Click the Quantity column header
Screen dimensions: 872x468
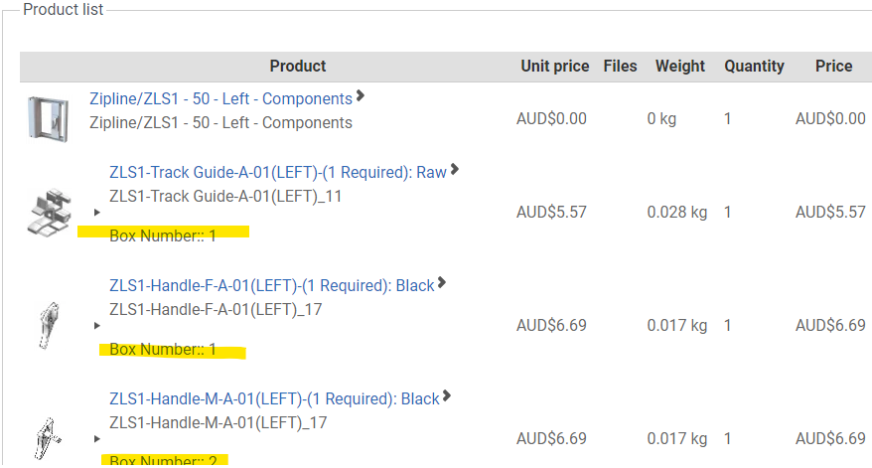(x=754, y=66)
